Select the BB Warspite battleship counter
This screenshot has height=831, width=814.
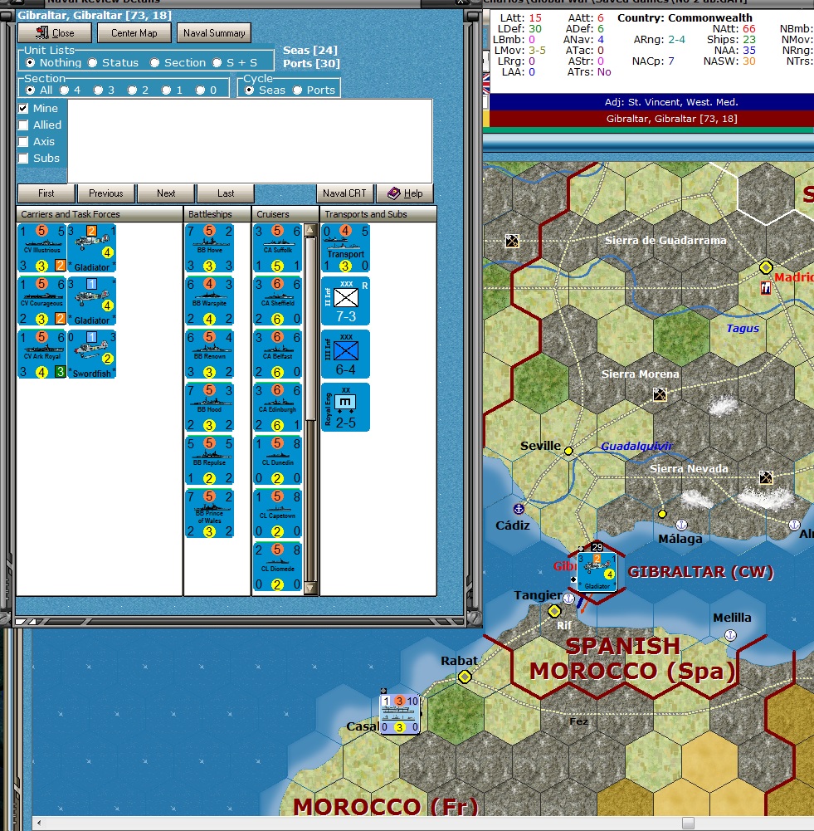click(210, 301)
